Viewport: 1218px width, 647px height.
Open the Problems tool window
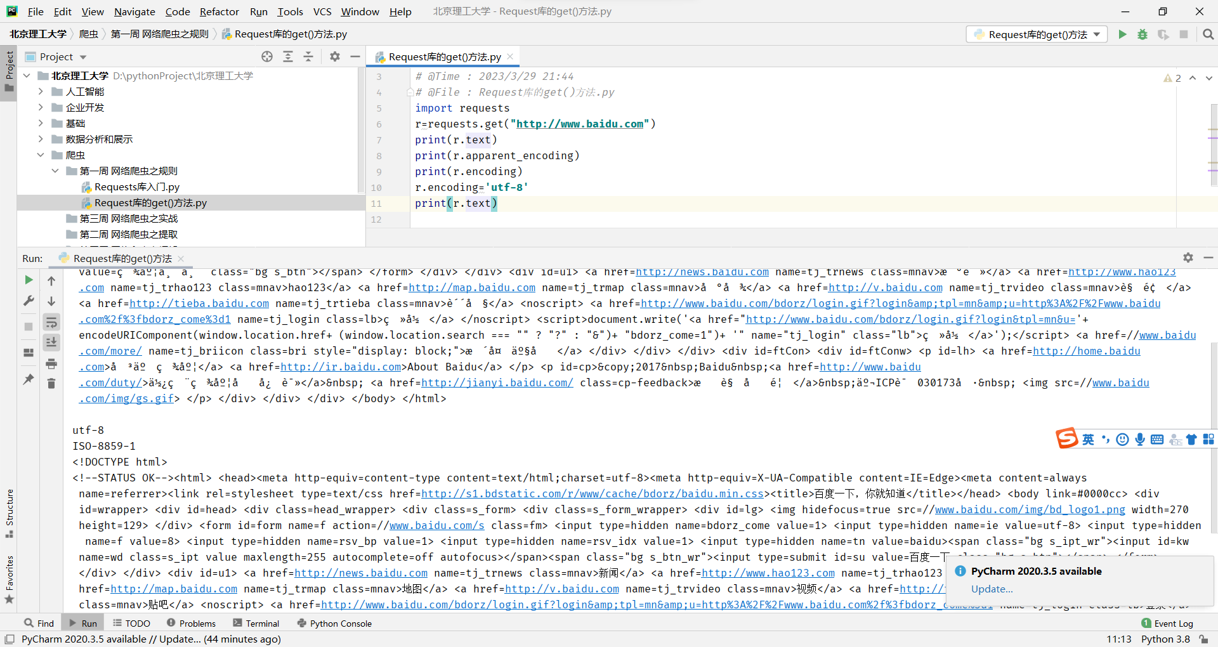pyautogui.click(x=191, y=623)
